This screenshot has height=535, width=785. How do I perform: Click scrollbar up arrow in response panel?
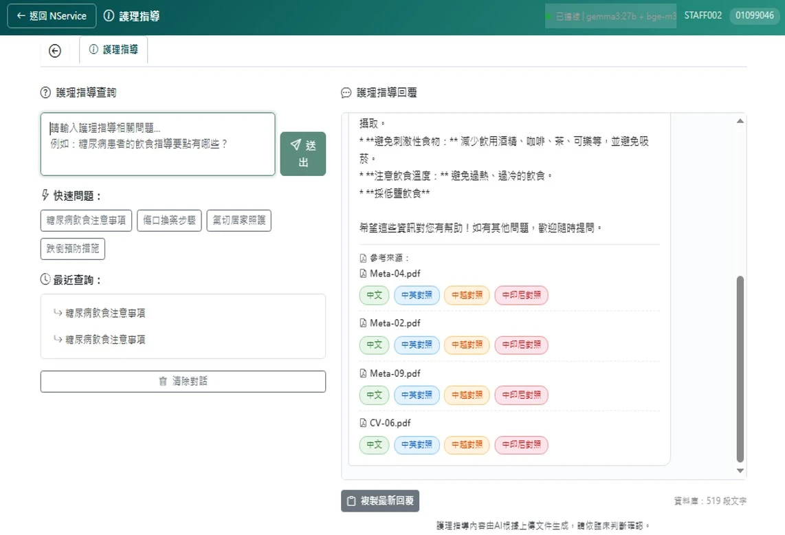point(740,121)
